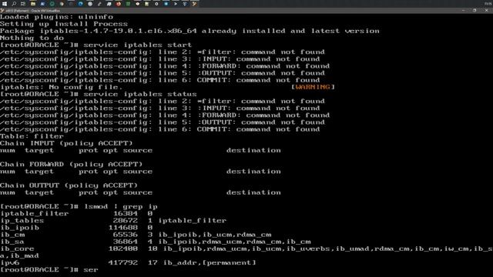Click the taskbar clock at top right
Image resolution: width=493 pixels, height=277 pixels.
[x=488, y=3]
